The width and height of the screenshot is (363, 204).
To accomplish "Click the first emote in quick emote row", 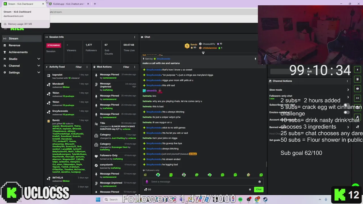I will point(145,175).
